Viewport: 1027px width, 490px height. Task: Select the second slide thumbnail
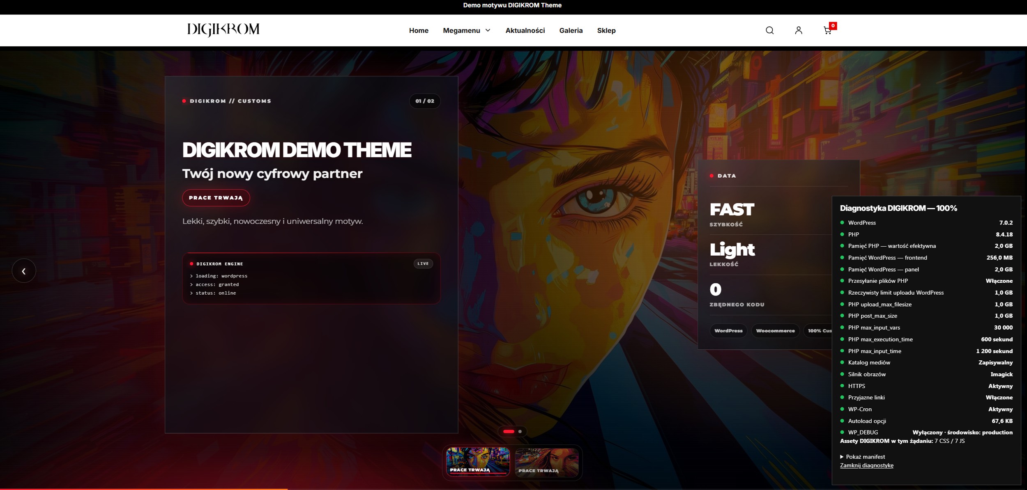click(x=547, y=463)
